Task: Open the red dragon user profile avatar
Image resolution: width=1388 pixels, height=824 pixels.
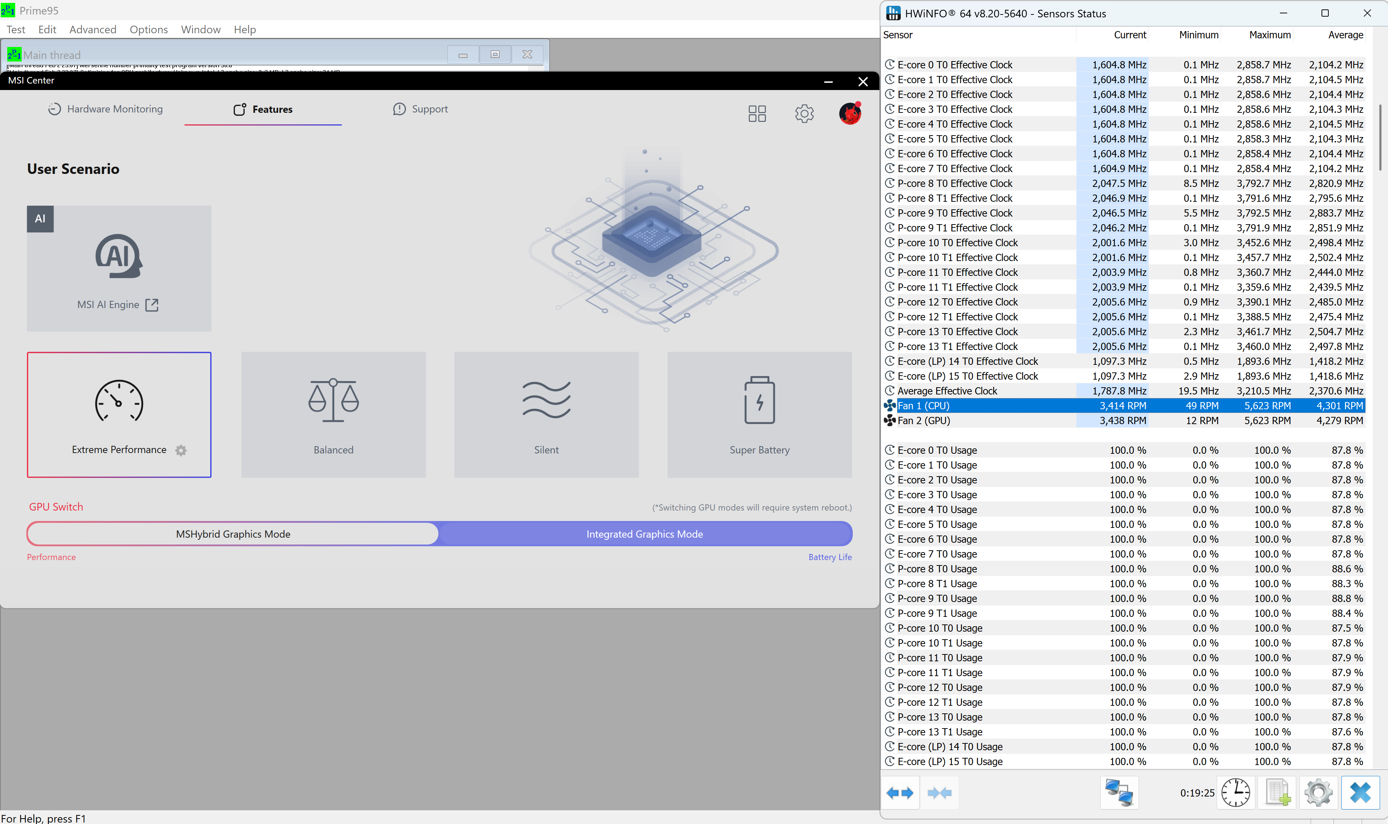Action: click(x=850, y=113)
